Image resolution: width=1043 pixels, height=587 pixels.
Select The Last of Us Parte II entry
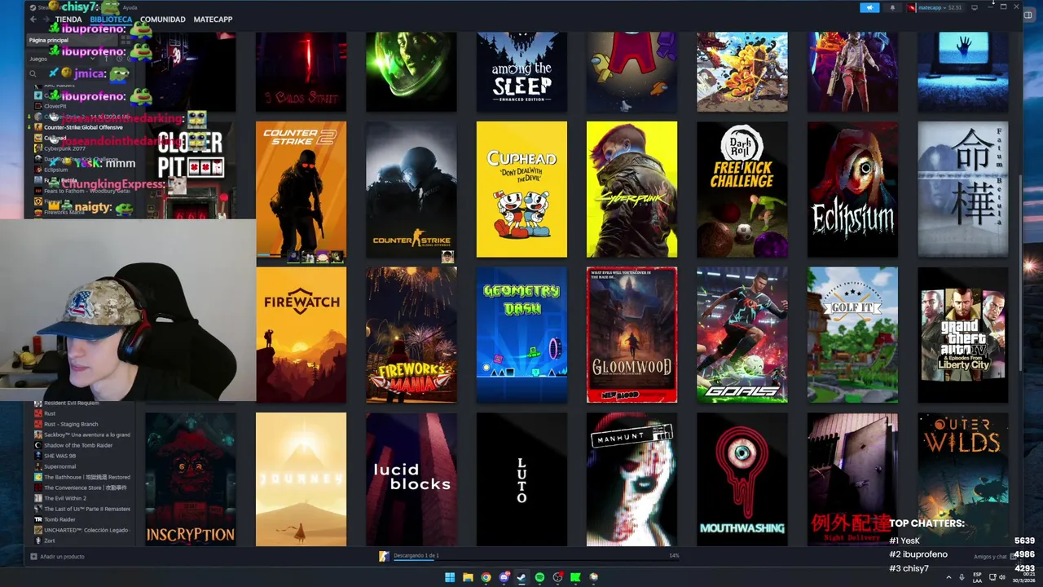click(x=81, y=509)
